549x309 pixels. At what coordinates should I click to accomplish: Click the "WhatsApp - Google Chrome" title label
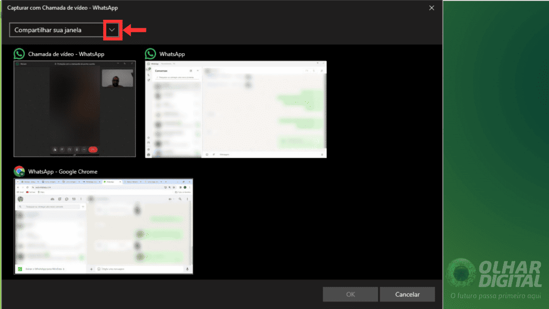pyautogui.click(x=64, y=171)
